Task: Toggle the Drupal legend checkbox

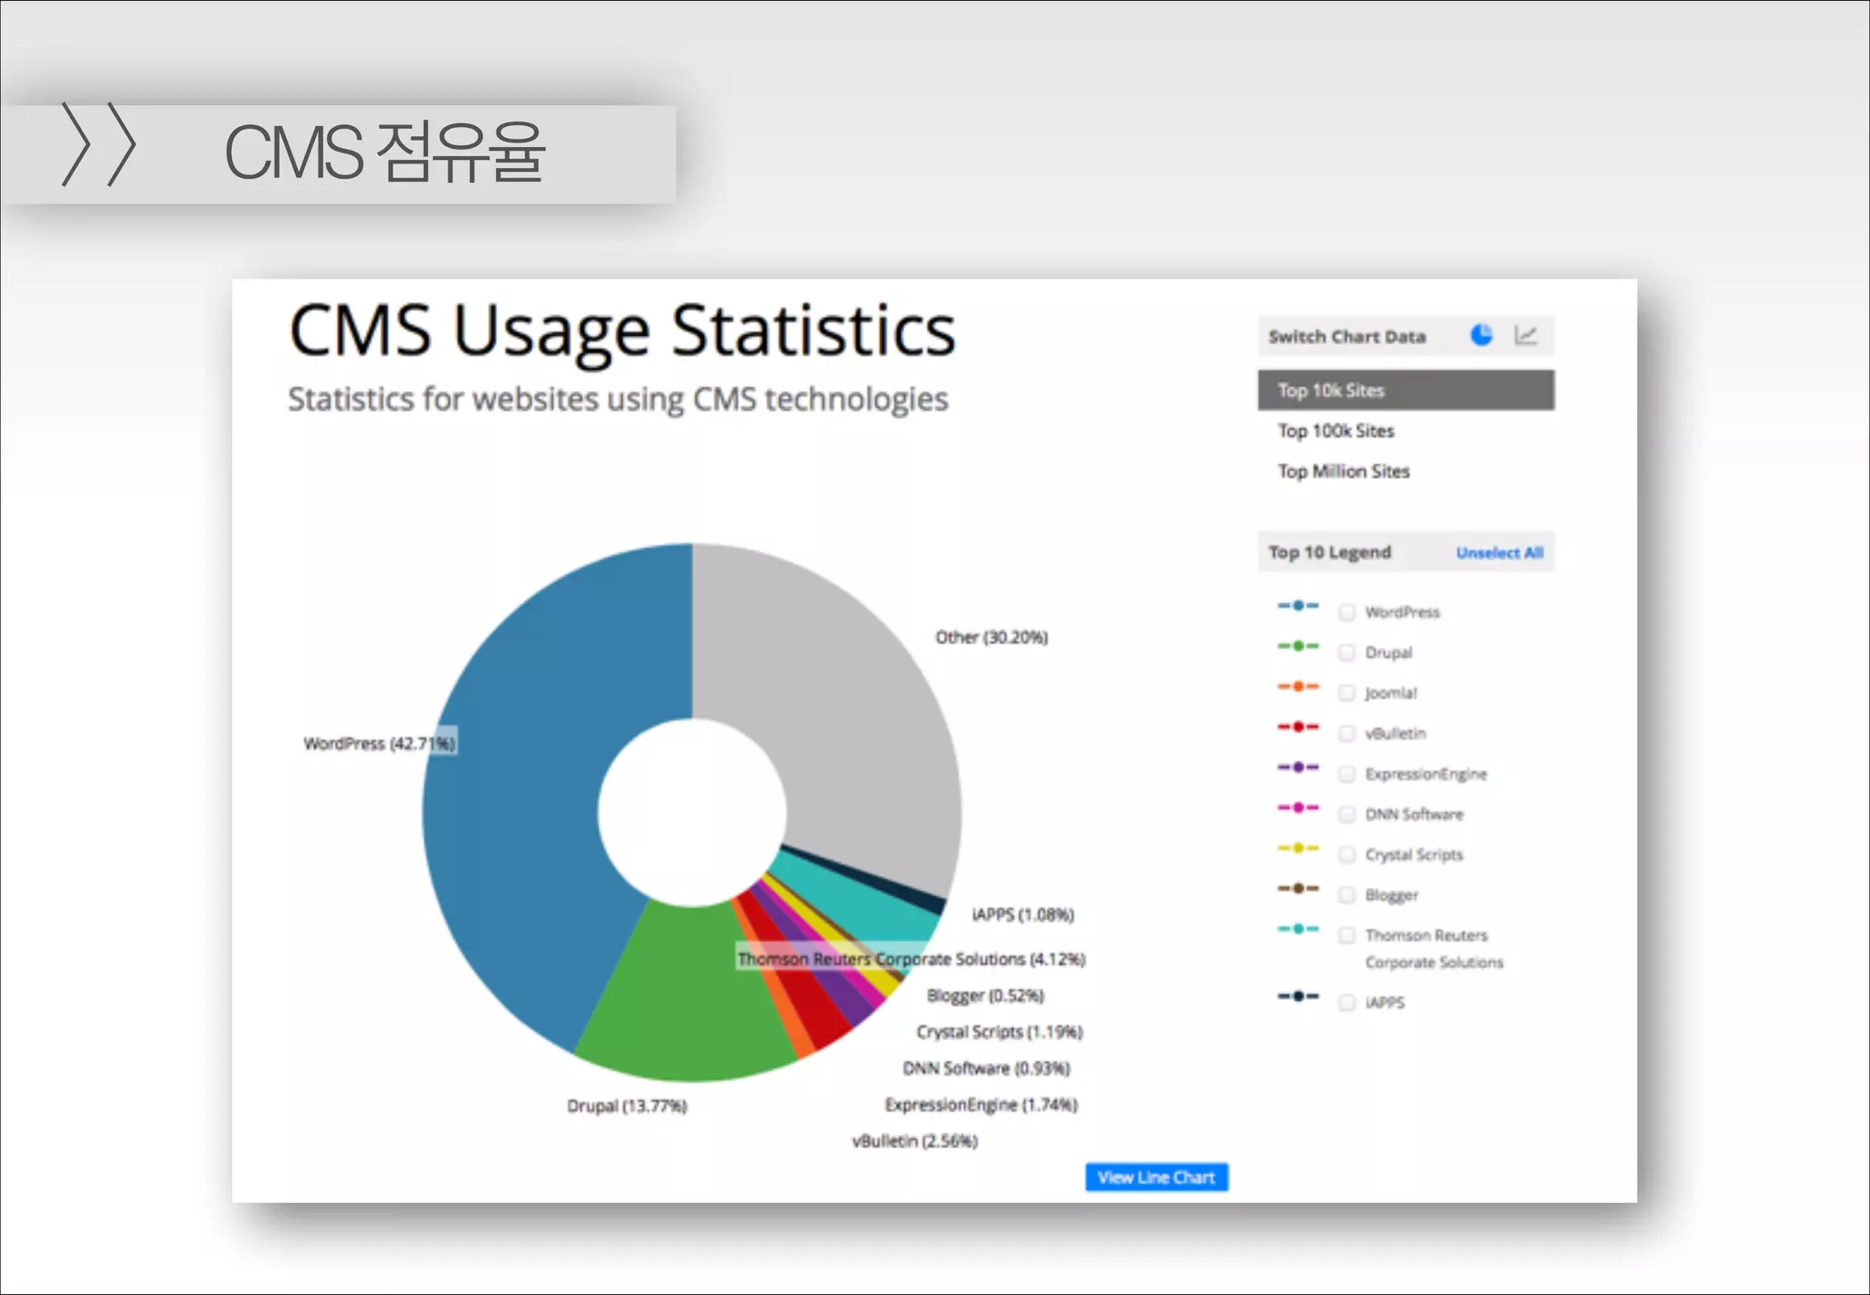Action: point(1347,652)
